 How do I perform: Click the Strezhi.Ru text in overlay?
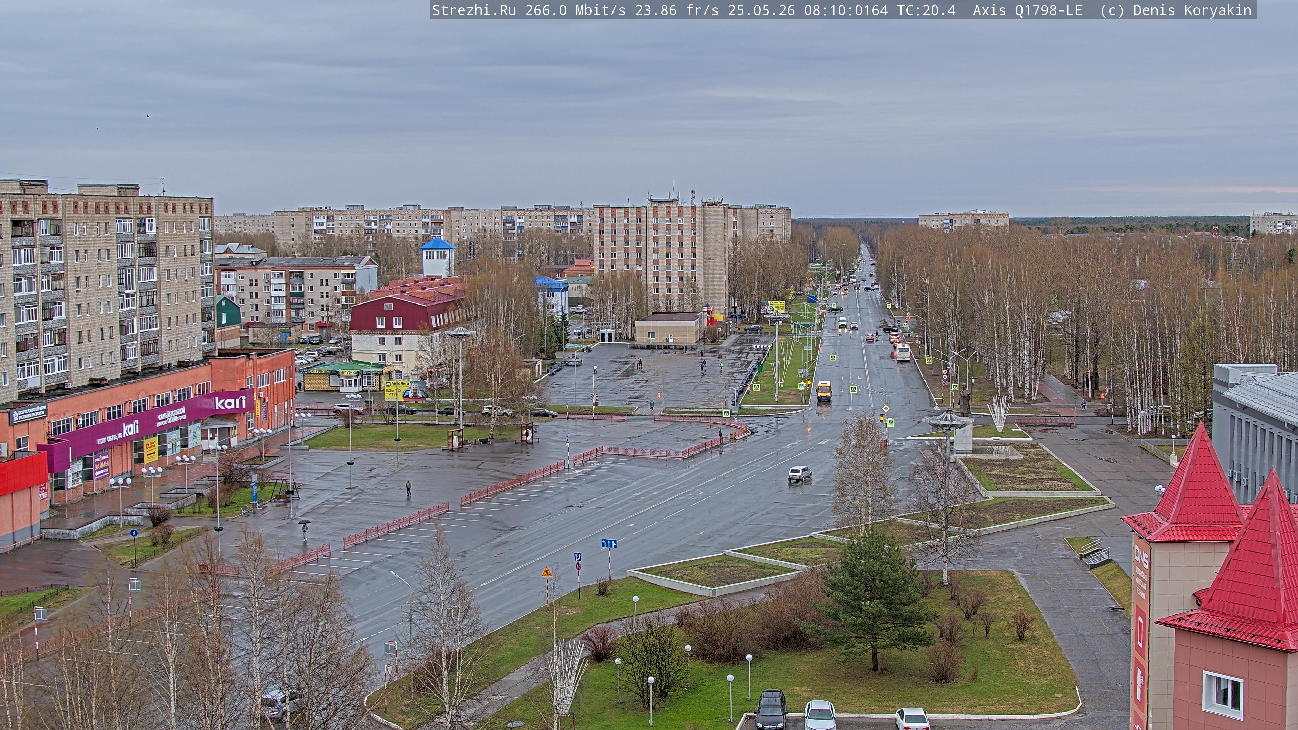point(474,10)
